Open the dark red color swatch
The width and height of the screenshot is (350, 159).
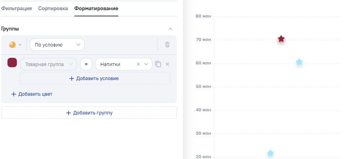[12, 63]
